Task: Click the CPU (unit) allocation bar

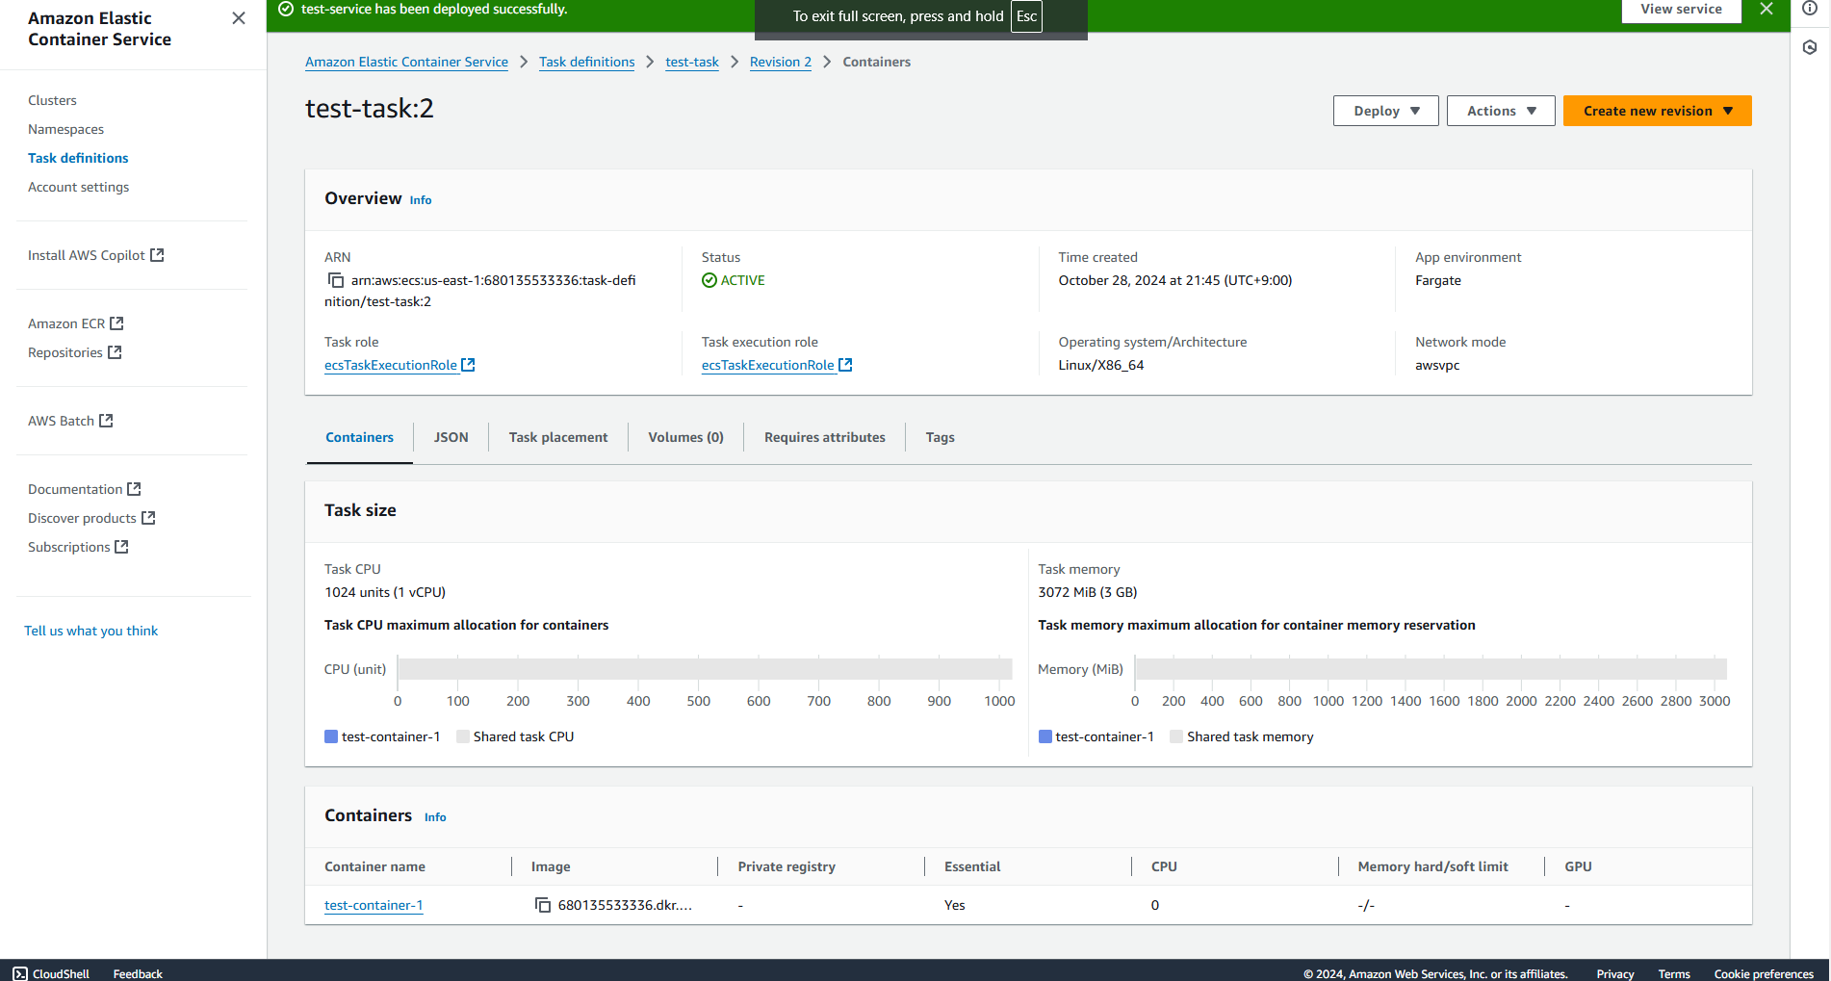Action: point(705,669)
